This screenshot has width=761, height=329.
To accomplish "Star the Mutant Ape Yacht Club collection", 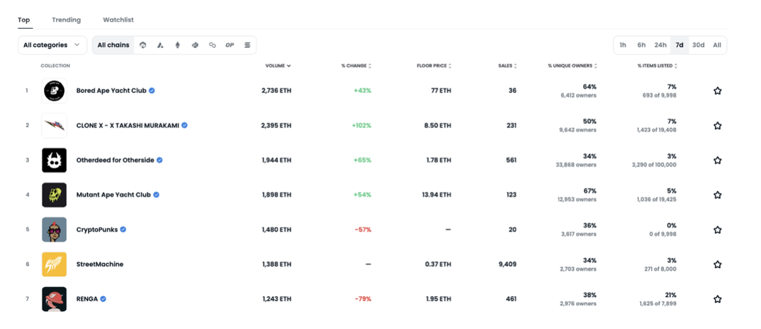I will 718,195.
